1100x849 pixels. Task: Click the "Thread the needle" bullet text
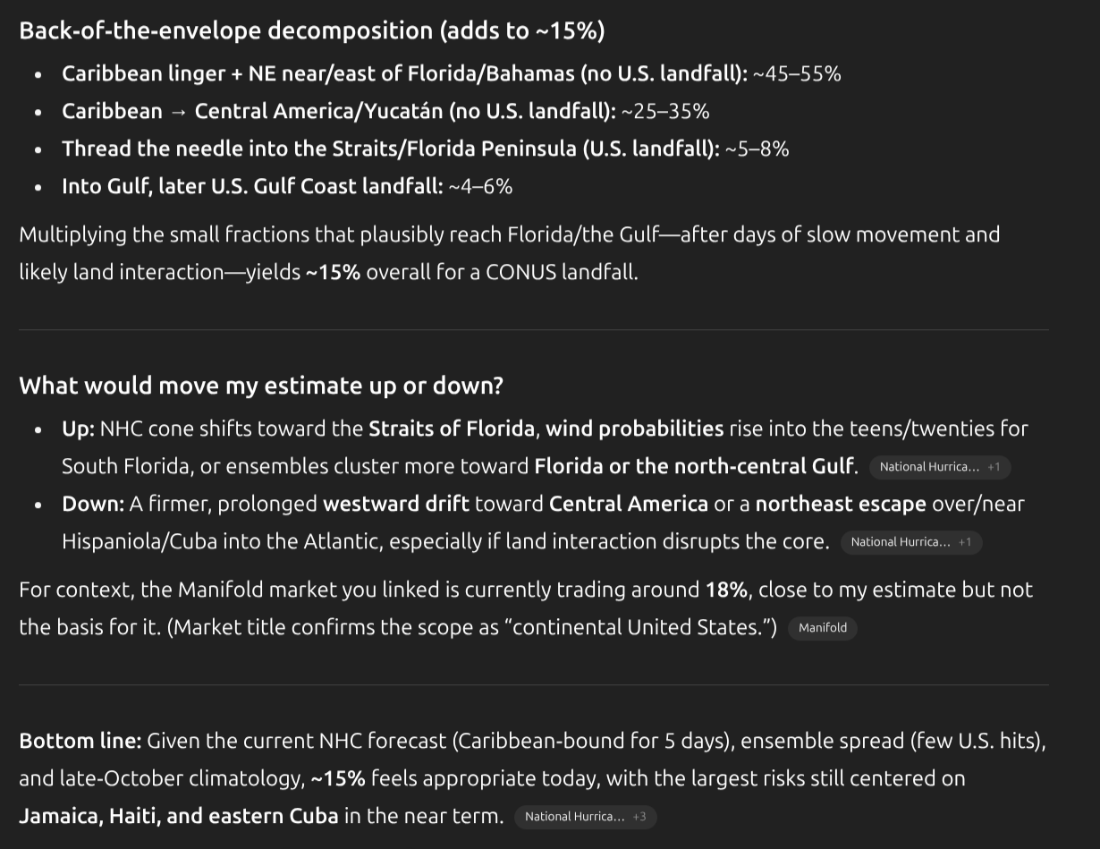coord(390,149)
